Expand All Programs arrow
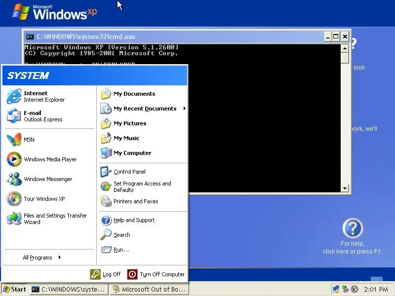 (x=59, y=257)
